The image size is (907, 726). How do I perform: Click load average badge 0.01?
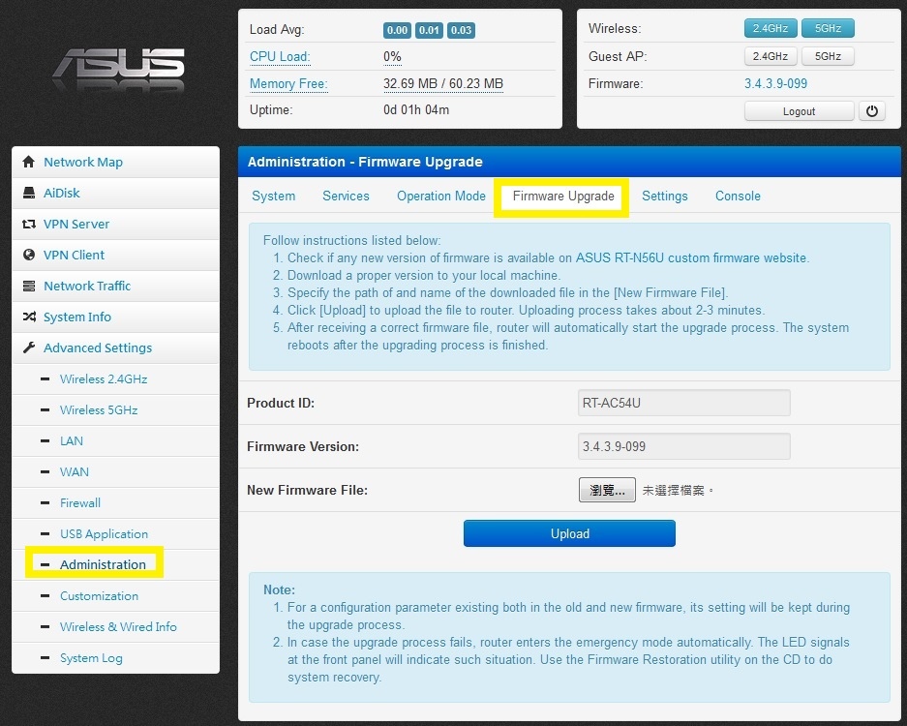(429, 30)
